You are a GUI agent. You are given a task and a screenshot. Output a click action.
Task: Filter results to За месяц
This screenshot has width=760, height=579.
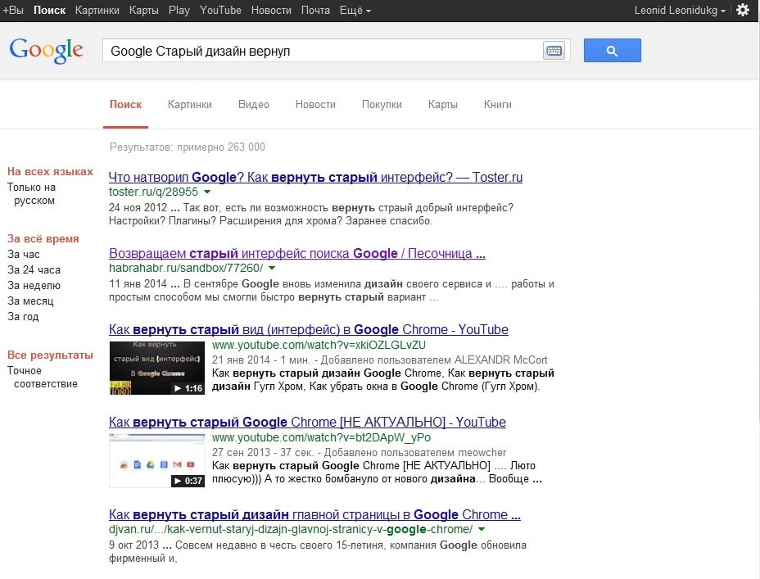pyautogui.click(x=30, y=301)
